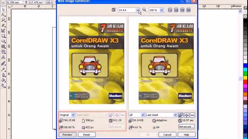Open the 14.4 K connection speed dropdown
Viewport: 248px width, 139px height.
click(138, 10)
